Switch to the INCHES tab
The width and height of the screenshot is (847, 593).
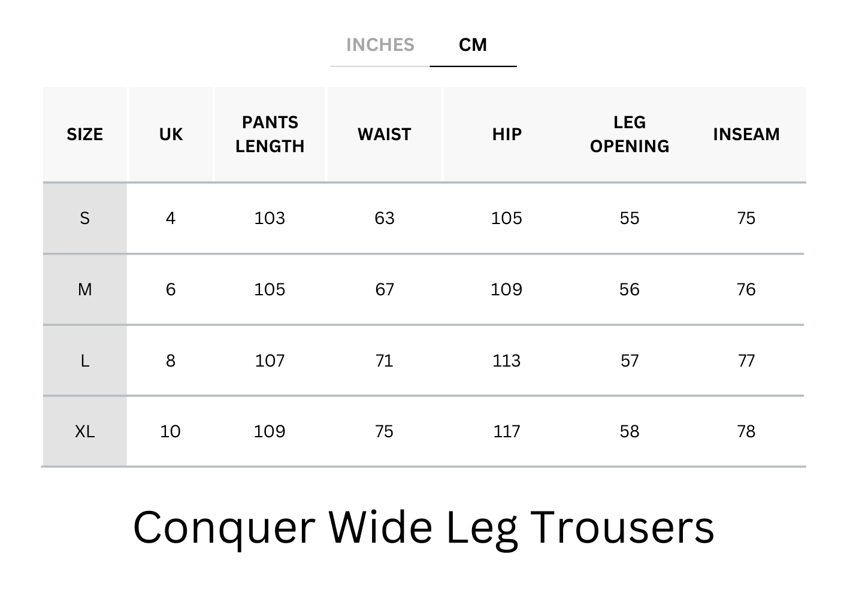(380, 45)
